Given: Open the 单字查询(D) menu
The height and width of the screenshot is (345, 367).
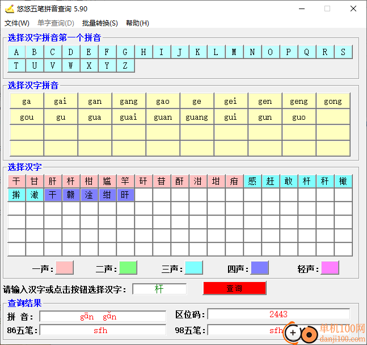Looking at the screenshot, I should pos(56,23).
